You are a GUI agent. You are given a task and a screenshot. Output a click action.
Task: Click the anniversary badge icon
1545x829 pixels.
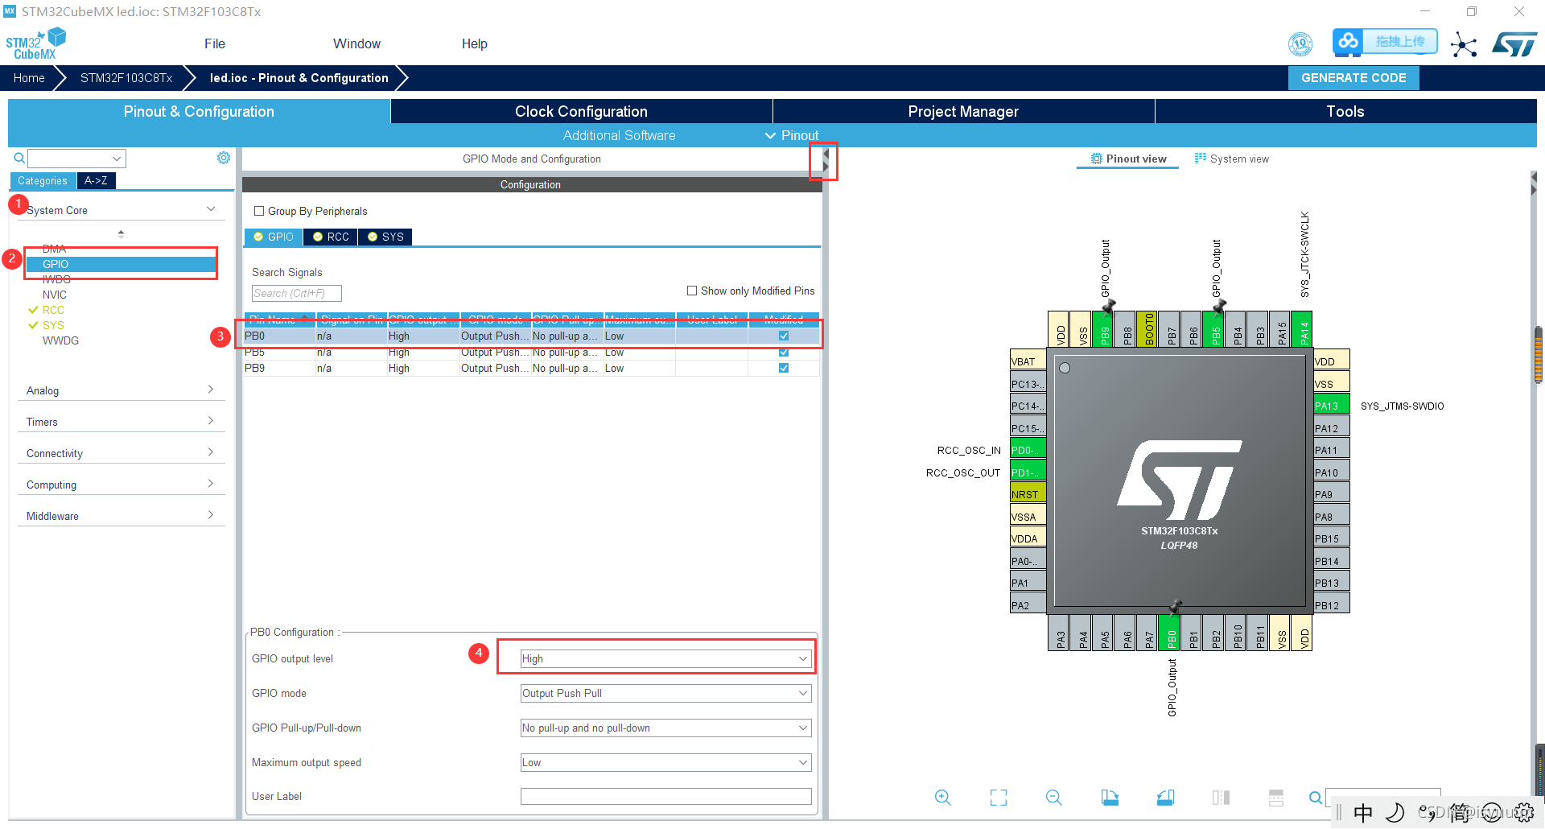[1300, 43]
